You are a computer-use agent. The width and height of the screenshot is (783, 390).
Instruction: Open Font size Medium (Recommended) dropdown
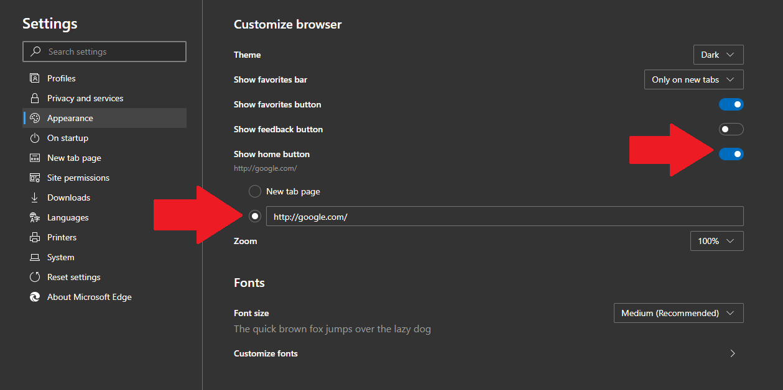(x=679, y=313)
